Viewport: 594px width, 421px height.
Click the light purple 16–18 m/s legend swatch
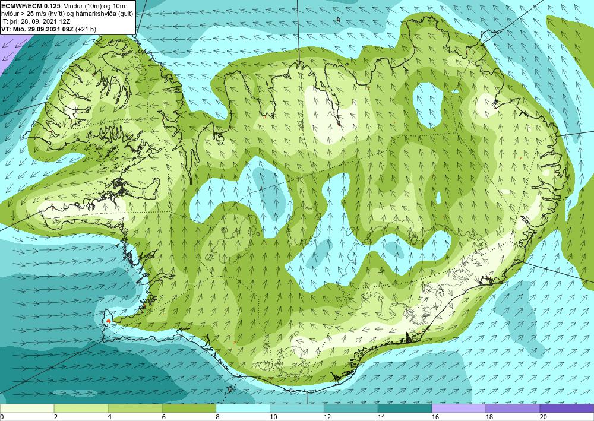[x=459, y=408]
